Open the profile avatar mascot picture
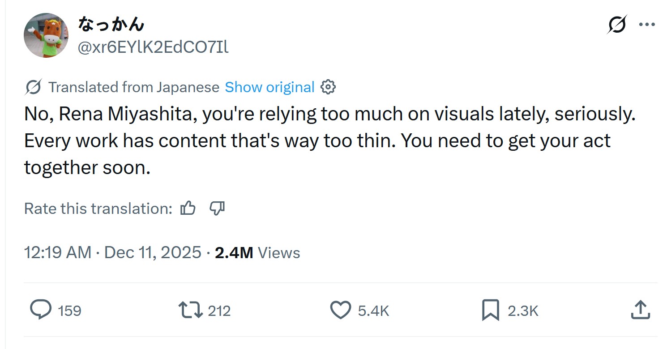 pos(46,35)
